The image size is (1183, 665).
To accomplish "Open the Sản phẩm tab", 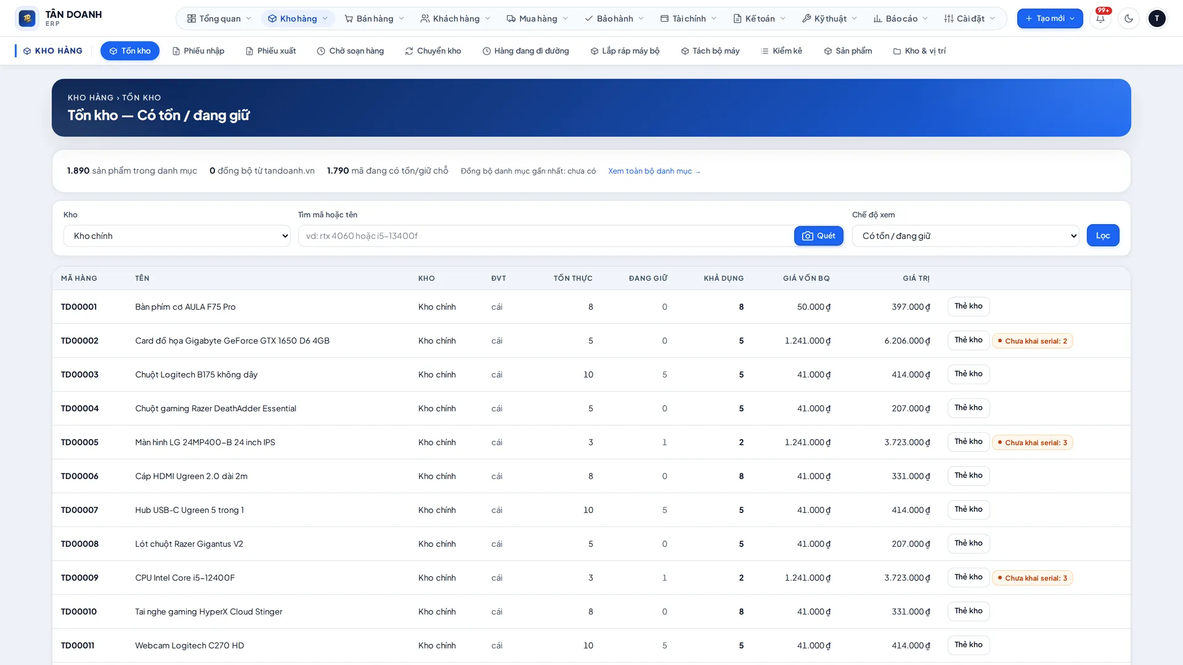I will pos(848,51).
